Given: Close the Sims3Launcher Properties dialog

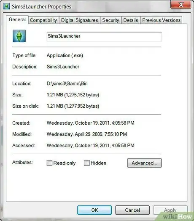Looking at the screenshot, I should [x=181, y=5].
